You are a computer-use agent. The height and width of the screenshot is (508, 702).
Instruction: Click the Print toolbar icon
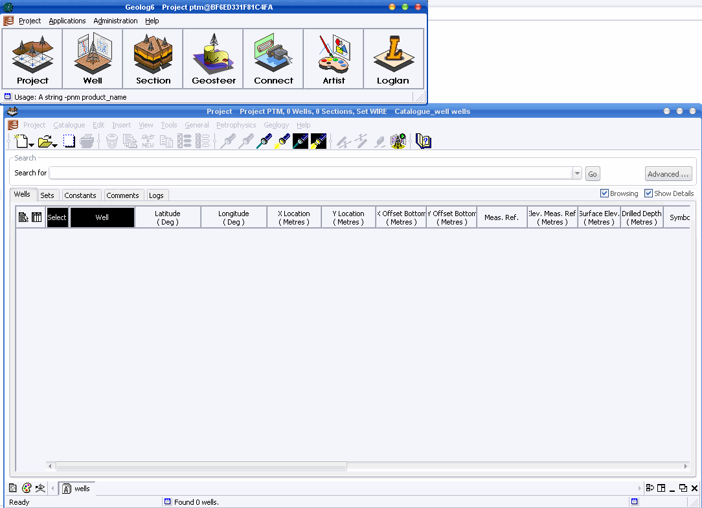click(87, 142)
